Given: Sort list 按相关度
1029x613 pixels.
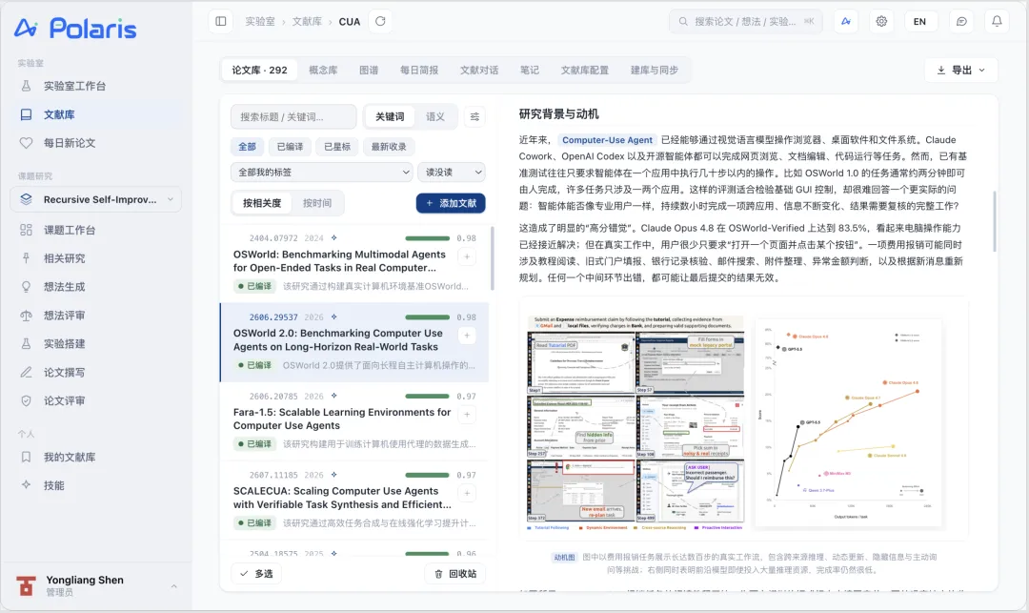Looking at the screenshot, I should coord(262,203).
